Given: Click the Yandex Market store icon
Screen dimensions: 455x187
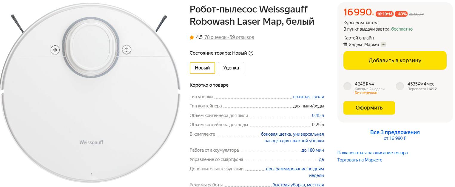Looking at the screenshot, I should pos(346,45).
